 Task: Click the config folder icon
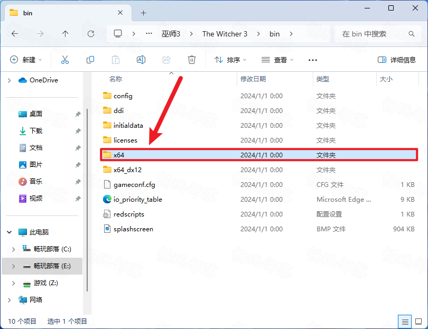107,96
